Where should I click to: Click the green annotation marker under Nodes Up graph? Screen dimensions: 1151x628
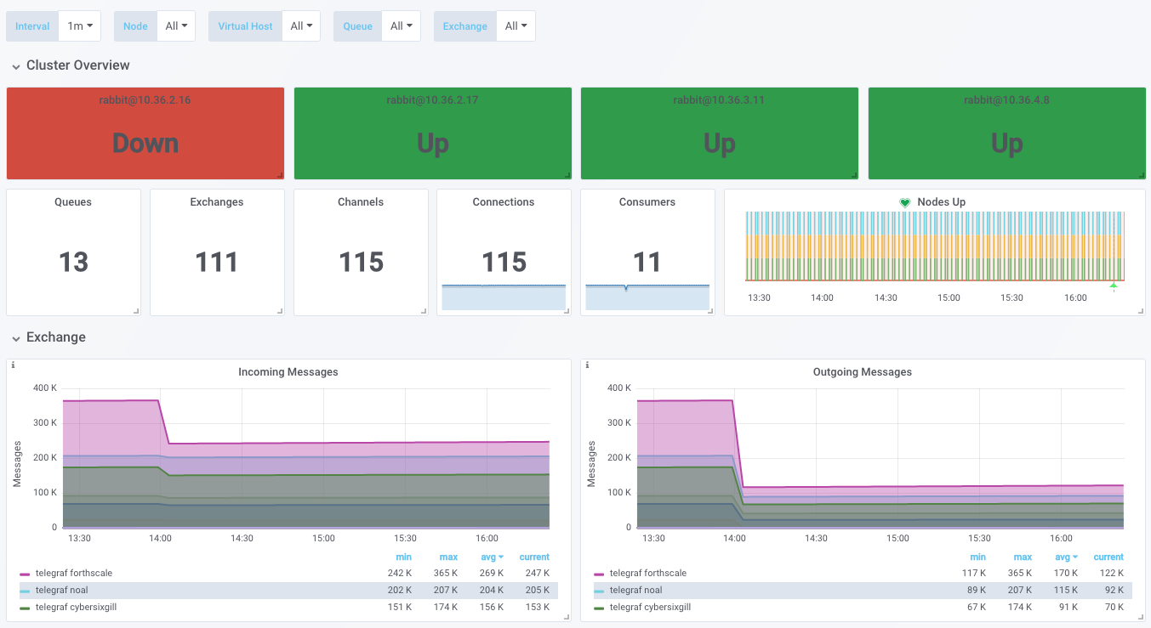pyautogui.click(x=1113, y=286)
